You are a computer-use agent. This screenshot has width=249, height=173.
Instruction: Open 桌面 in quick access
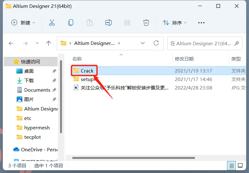click(29, 71)
